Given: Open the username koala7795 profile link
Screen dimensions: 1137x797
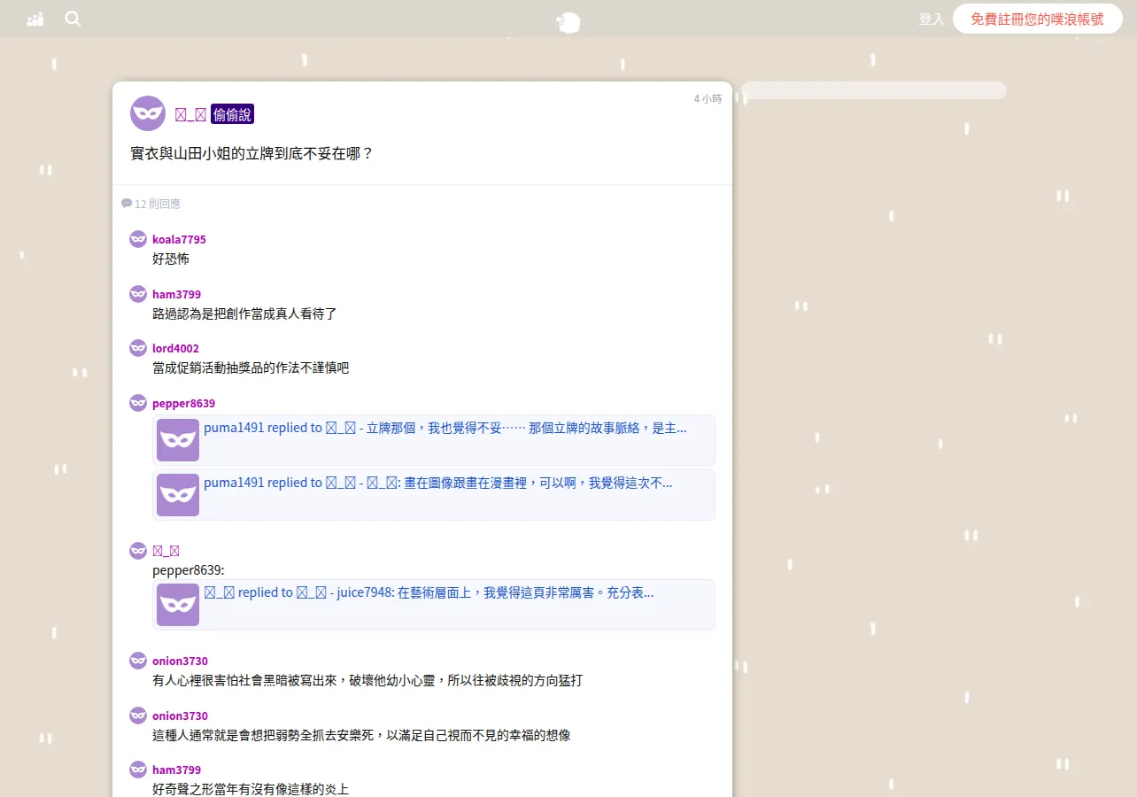Looking at the screenshot, I should [179, 239].
